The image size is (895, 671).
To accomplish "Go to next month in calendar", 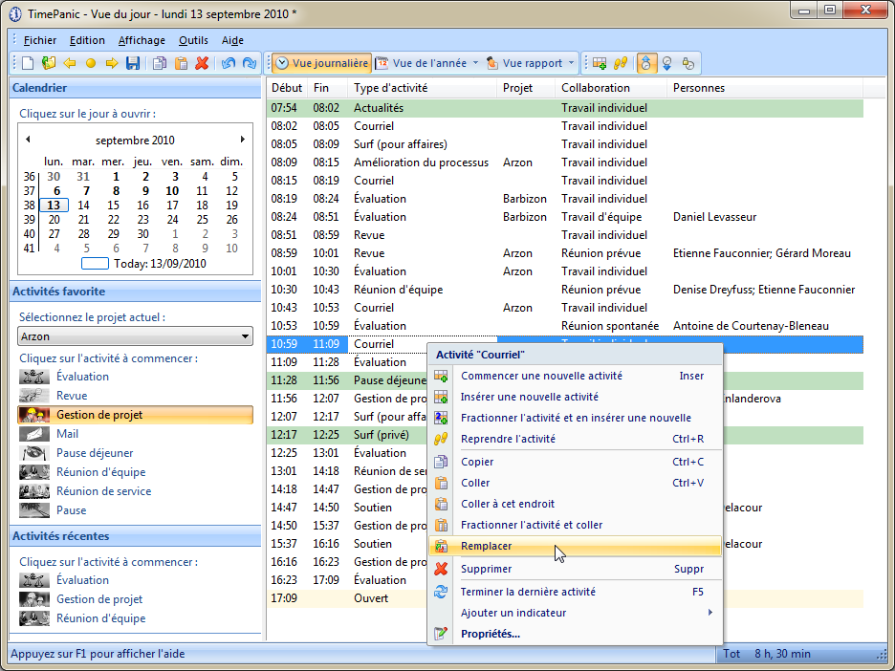I will coord(242,140).
